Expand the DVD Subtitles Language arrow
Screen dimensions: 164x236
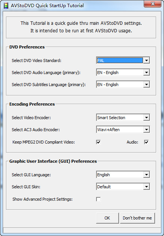point(146,85)
